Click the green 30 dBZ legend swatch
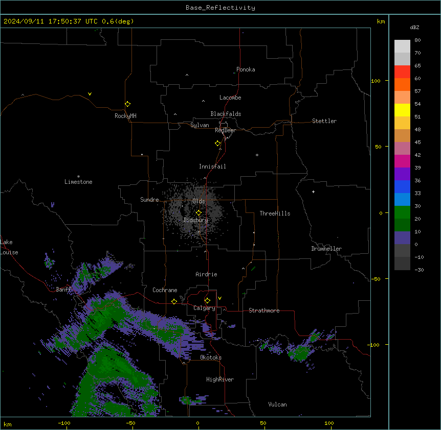Viewport: 441px width, 430px height. point(402,212)
